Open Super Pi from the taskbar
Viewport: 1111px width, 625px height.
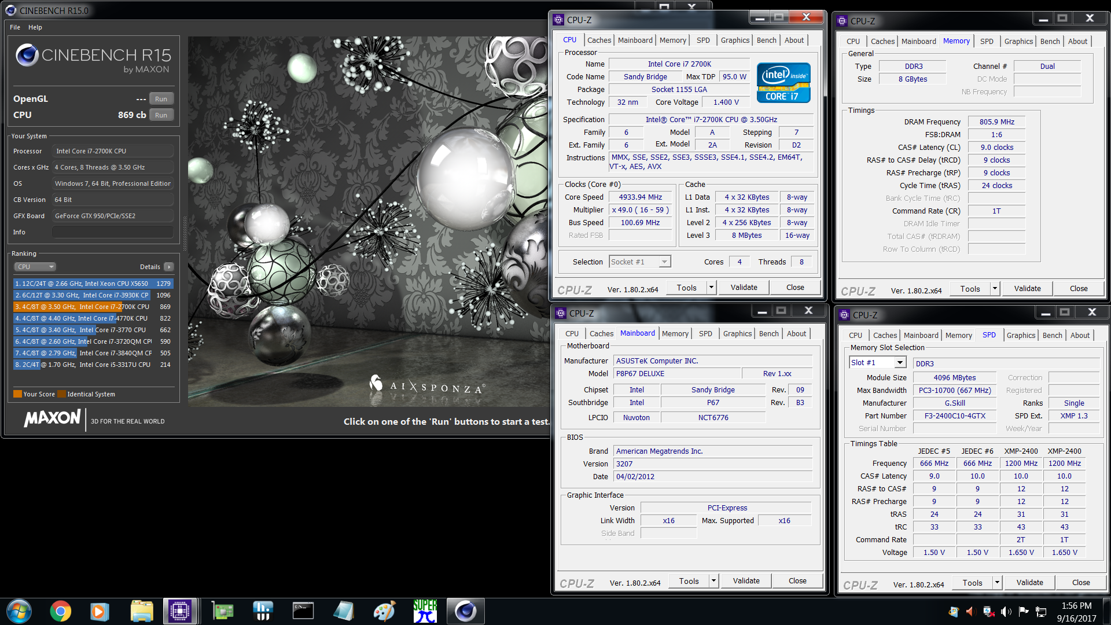(425, 611)
